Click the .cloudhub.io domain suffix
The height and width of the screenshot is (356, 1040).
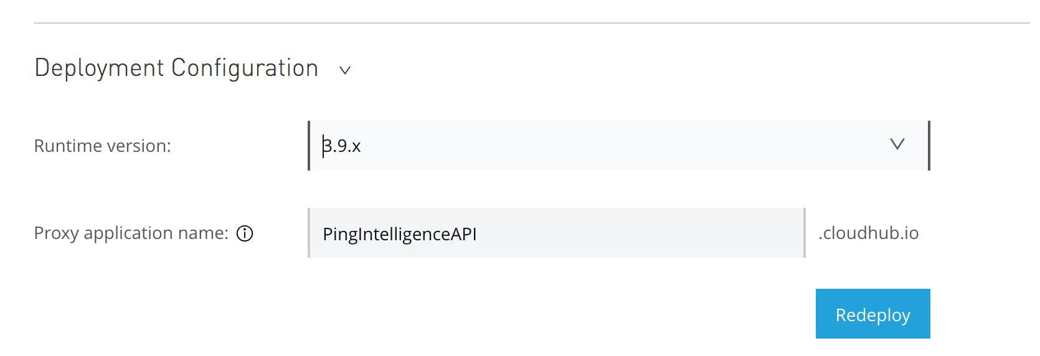pos(868,233)
